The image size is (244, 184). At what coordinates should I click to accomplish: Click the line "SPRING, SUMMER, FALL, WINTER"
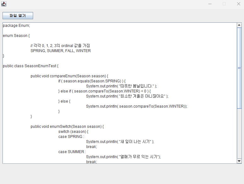click(x=61, y=51)
